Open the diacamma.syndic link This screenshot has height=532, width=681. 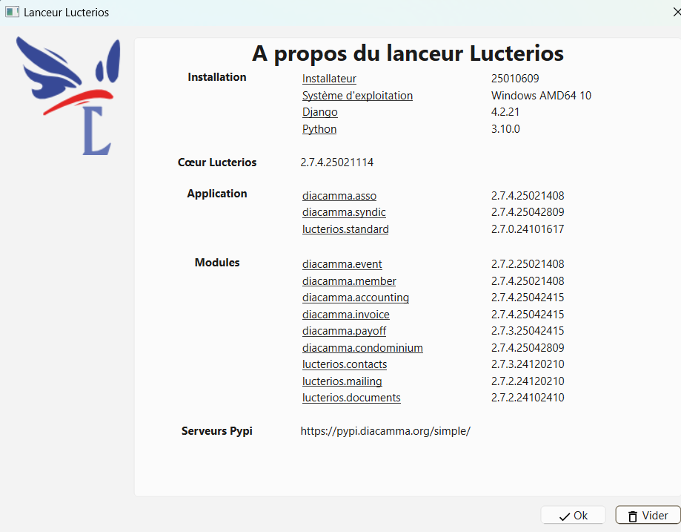pyautogui.click(x=344, y=212)
